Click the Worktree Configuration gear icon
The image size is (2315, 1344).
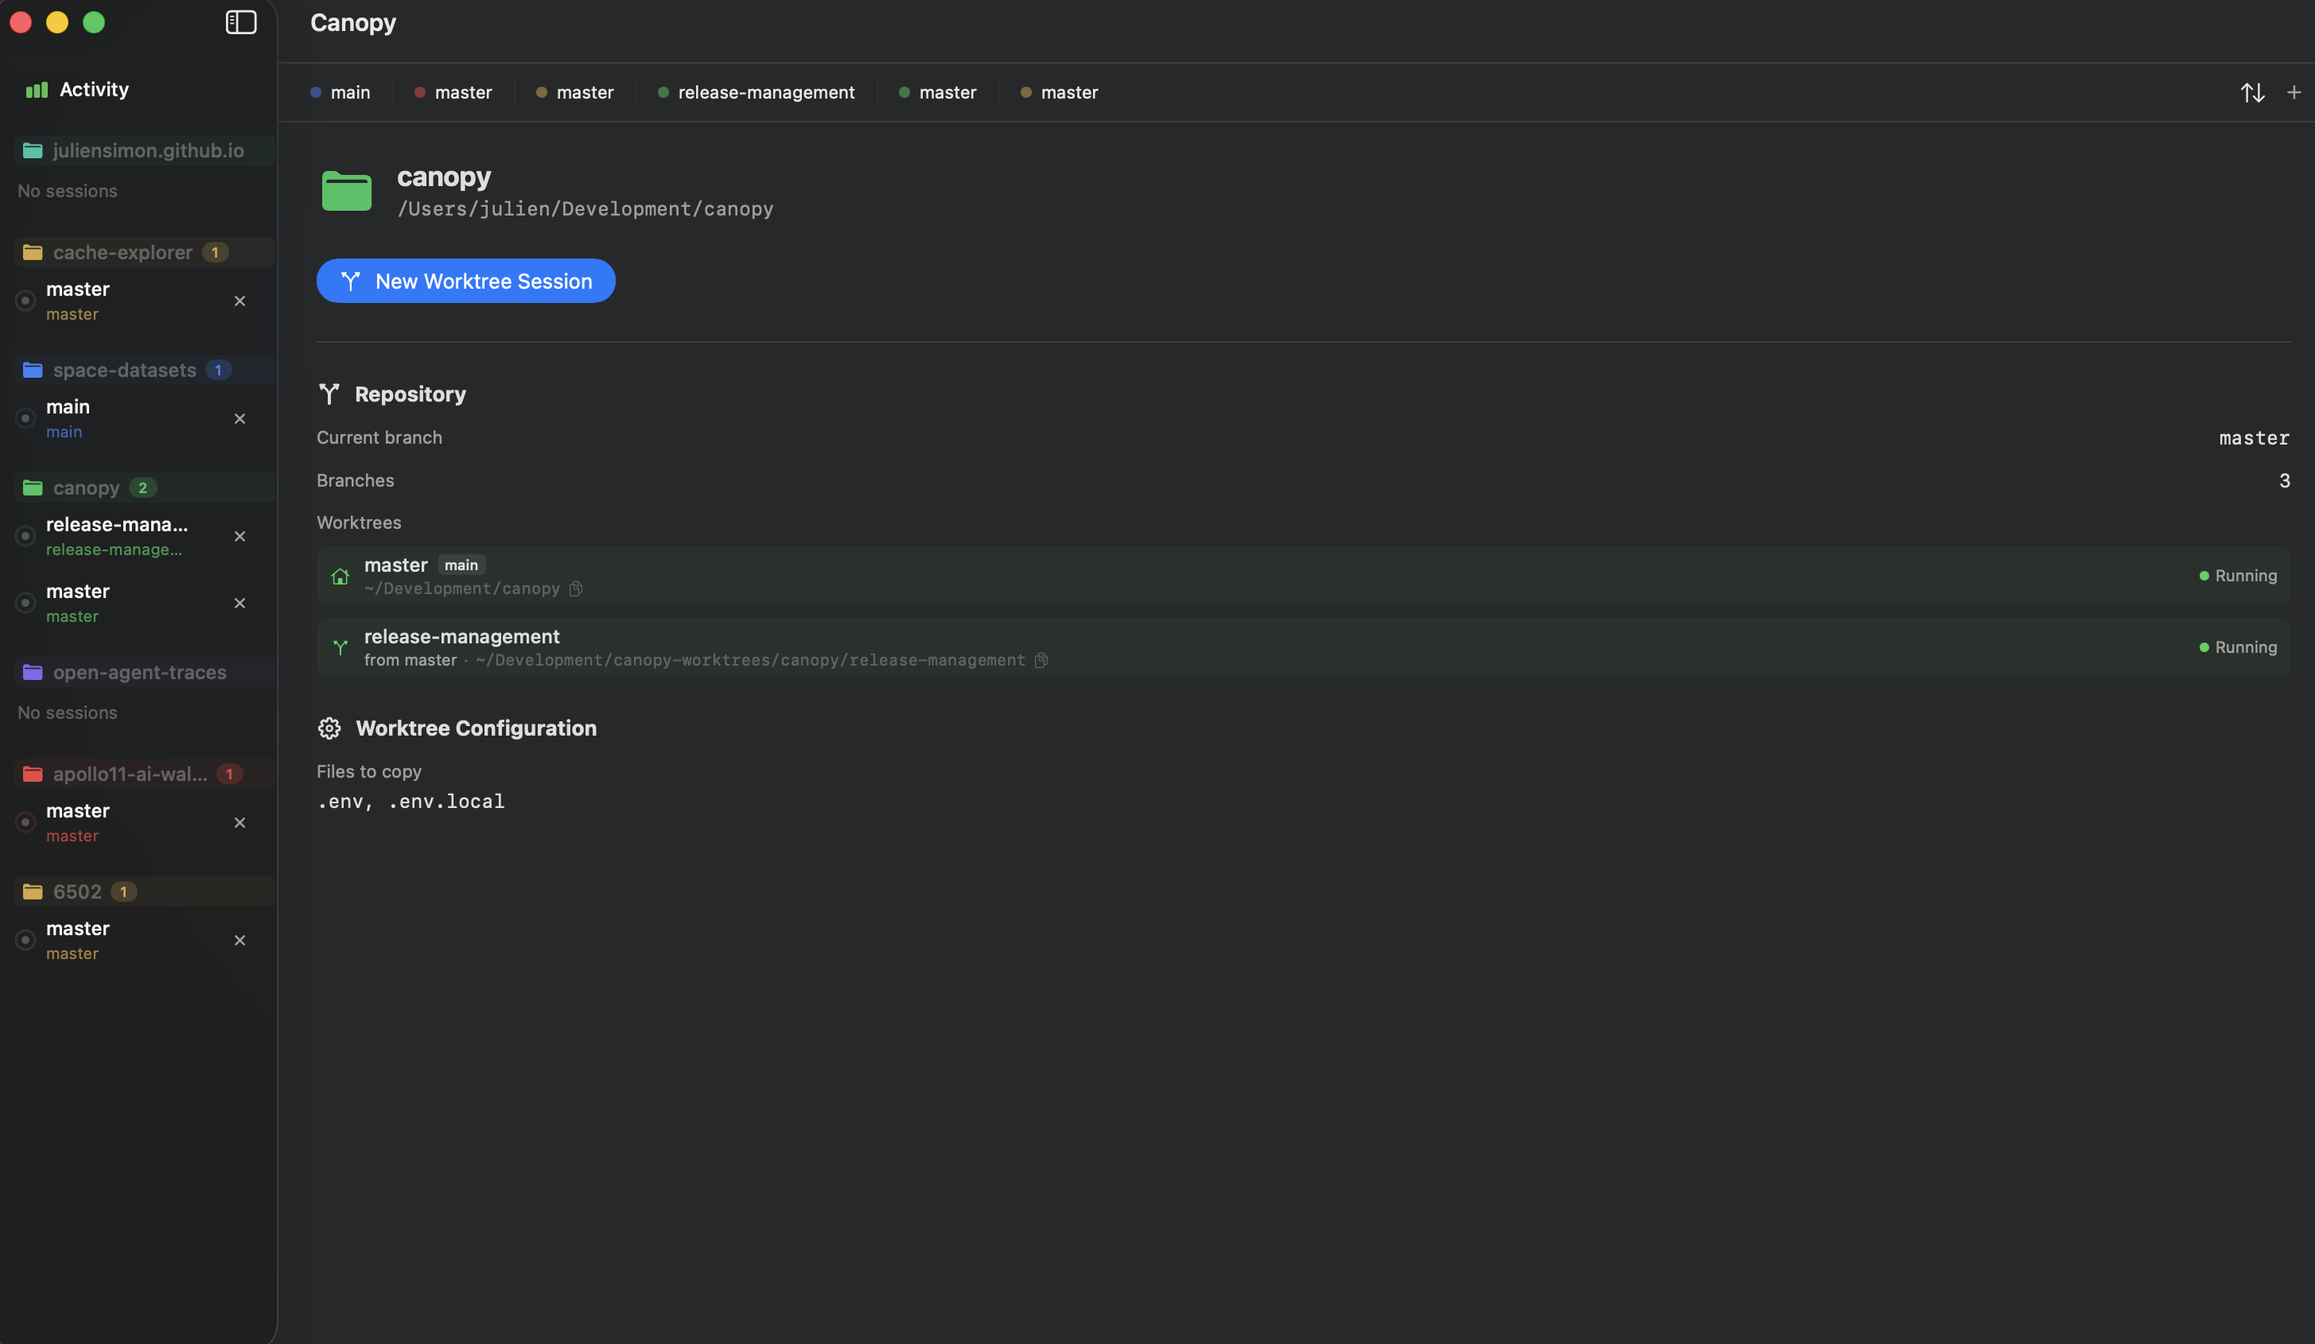pos(329,728)
